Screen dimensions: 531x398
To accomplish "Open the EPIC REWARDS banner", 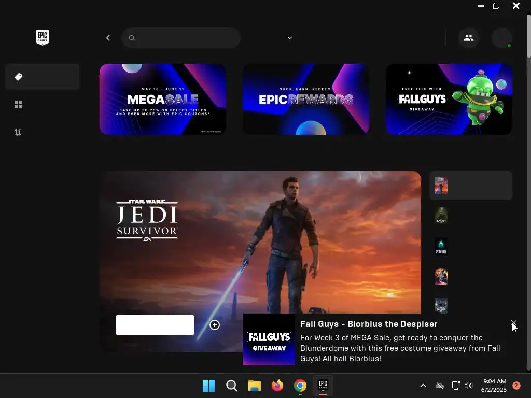I will coord(306,99).
